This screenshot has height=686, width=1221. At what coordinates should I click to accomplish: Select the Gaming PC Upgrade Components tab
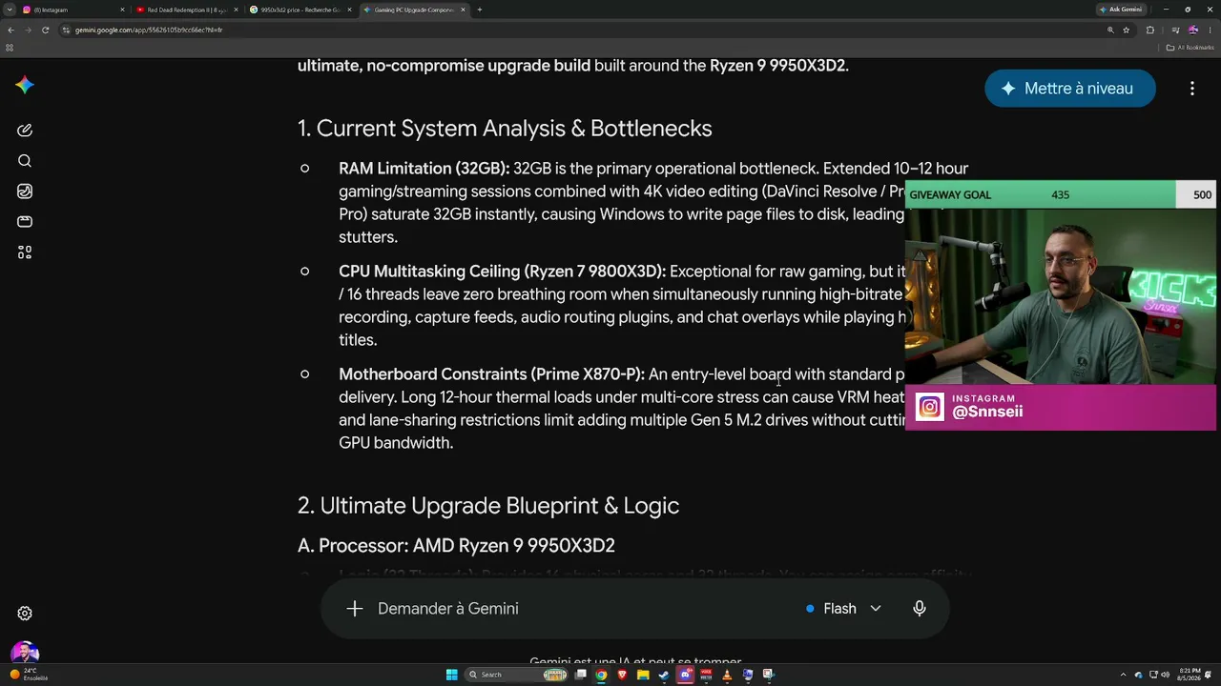click(x=414, y=10)
